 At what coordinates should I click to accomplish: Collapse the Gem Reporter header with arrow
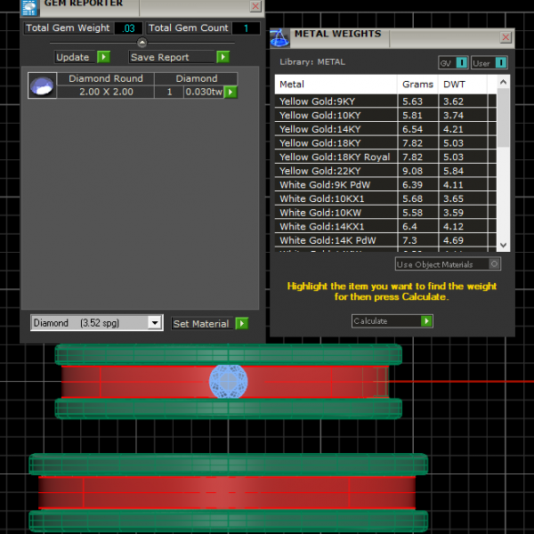point(142,43)
